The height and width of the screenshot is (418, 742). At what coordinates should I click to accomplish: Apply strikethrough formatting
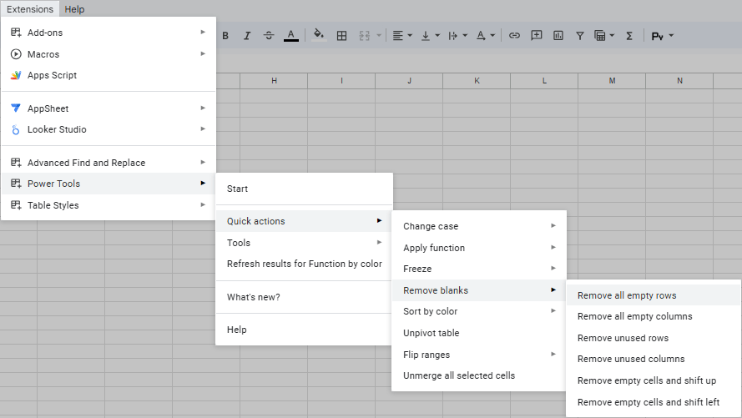click(x=269, y=36)
